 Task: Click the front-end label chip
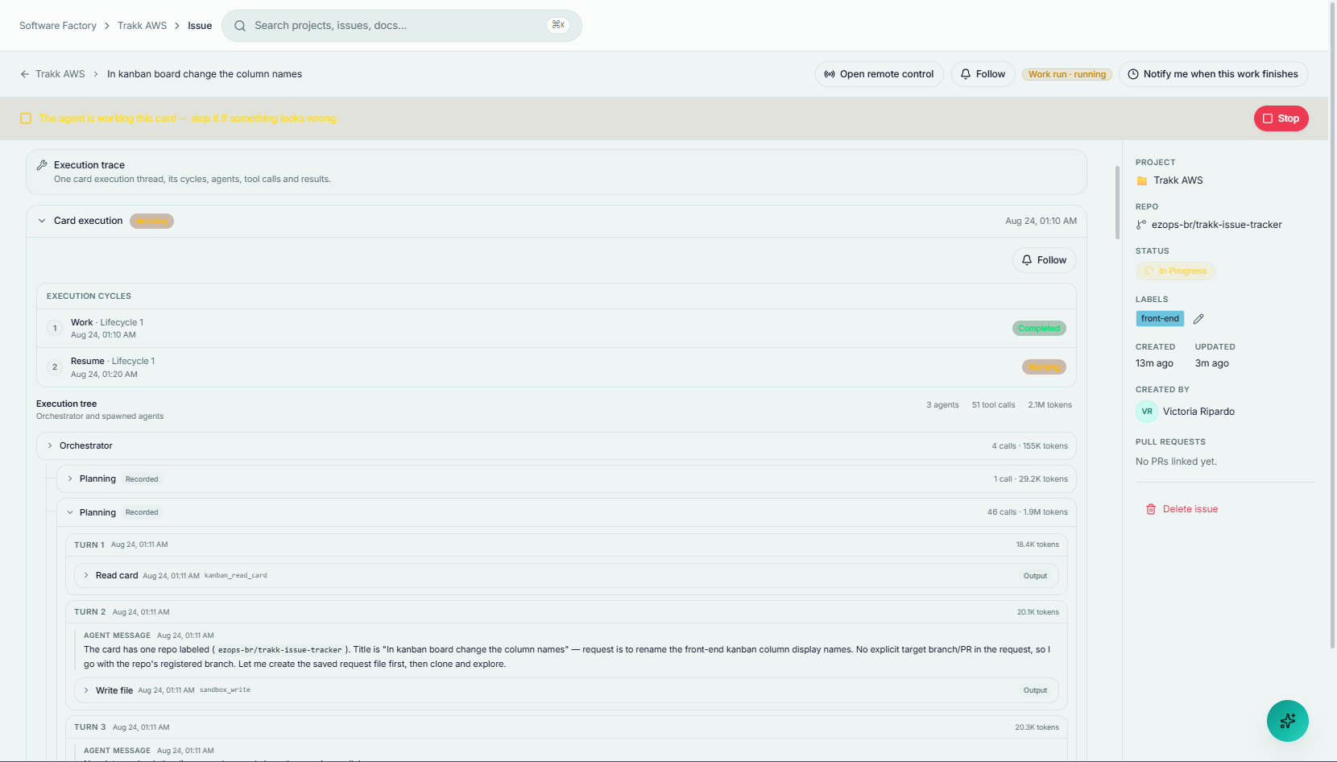(1160, 319)
